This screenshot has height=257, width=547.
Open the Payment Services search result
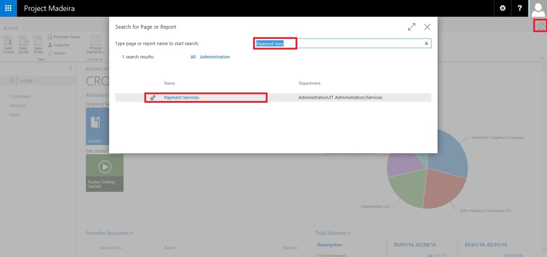[181, 98]
